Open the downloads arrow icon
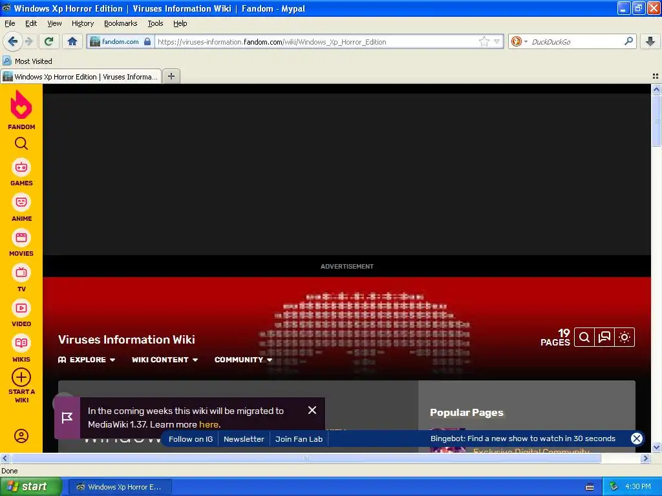Viewport: 662px width, 496px height. click(650, 41)
